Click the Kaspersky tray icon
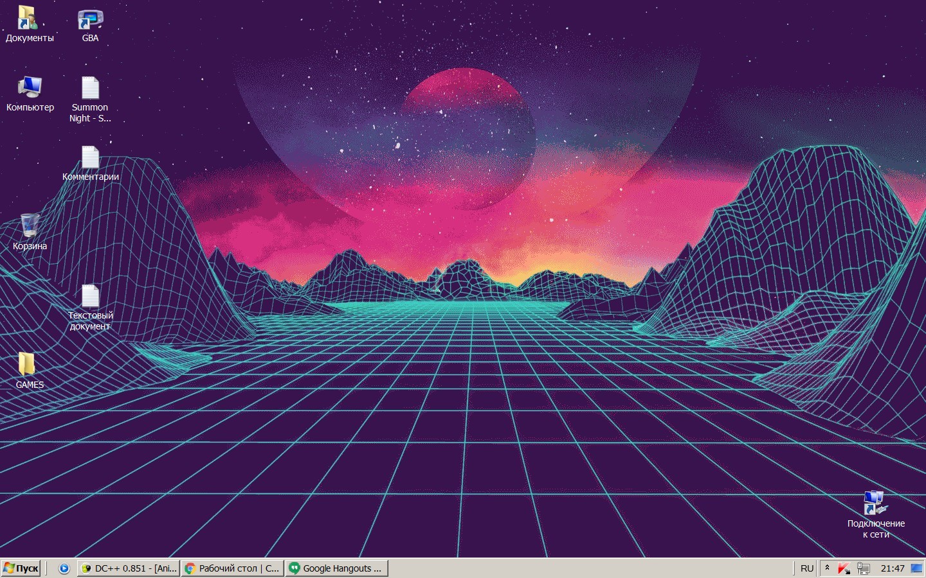 (844, 568)
